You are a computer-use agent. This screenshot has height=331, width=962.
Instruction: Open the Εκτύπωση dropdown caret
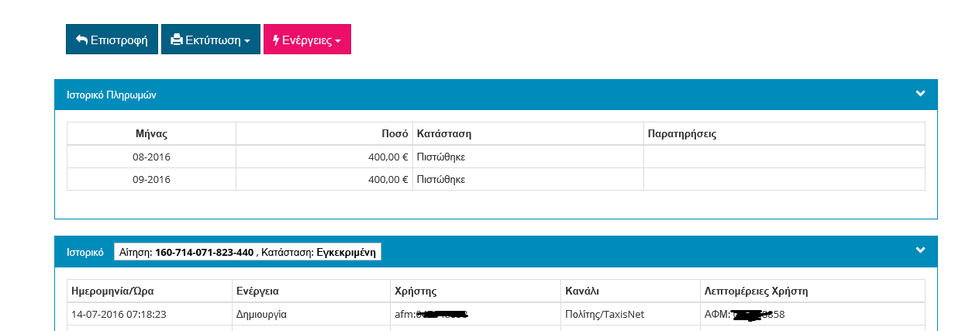(247, 40)
